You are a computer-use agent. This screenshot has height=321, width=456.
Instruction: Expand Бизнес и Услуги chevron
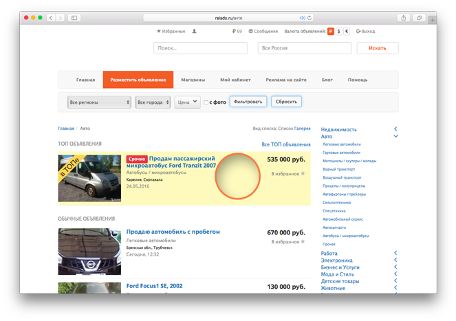pos(395,267)
